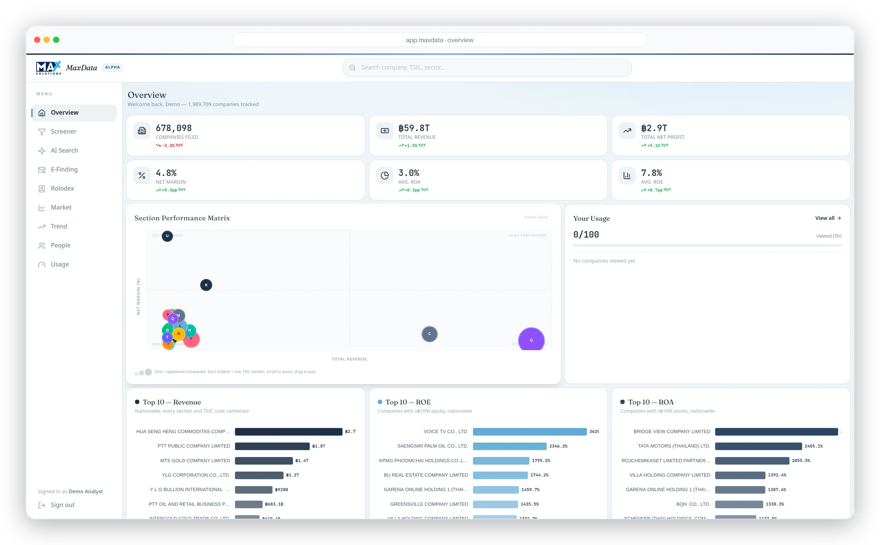Click the People icon in sidebar
This screenshot has height=545, width=880.
click(42, 246)
